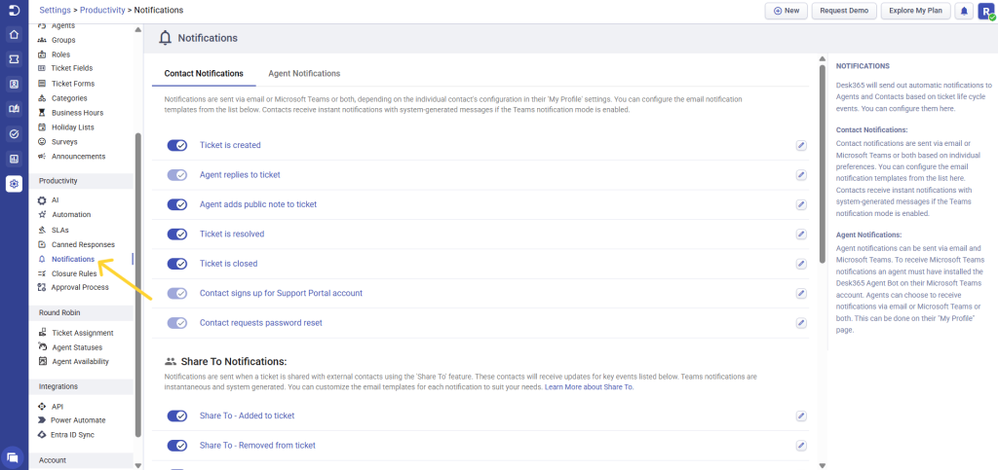Open the Settings gear icon in left rail

pos(14,184)
